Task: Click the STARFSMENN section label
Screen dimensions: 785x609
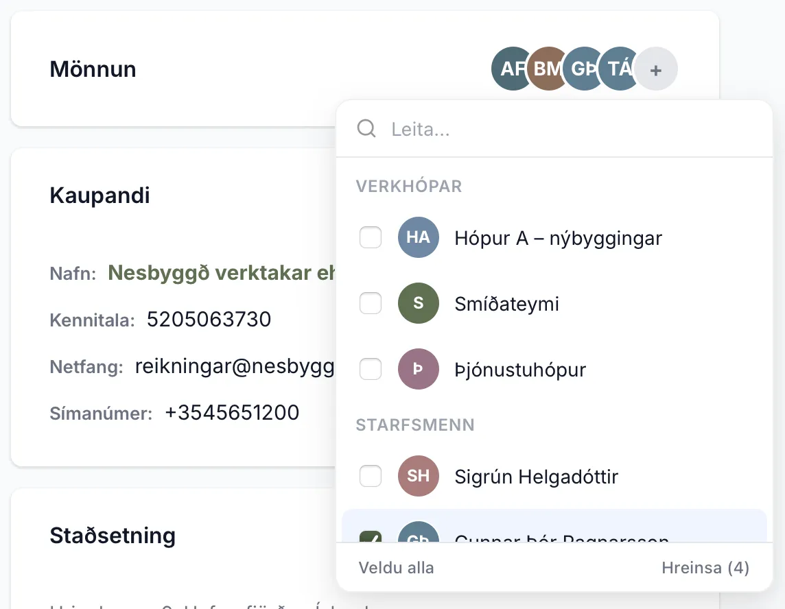Action: pyautogui.click(x=415, y=425)
